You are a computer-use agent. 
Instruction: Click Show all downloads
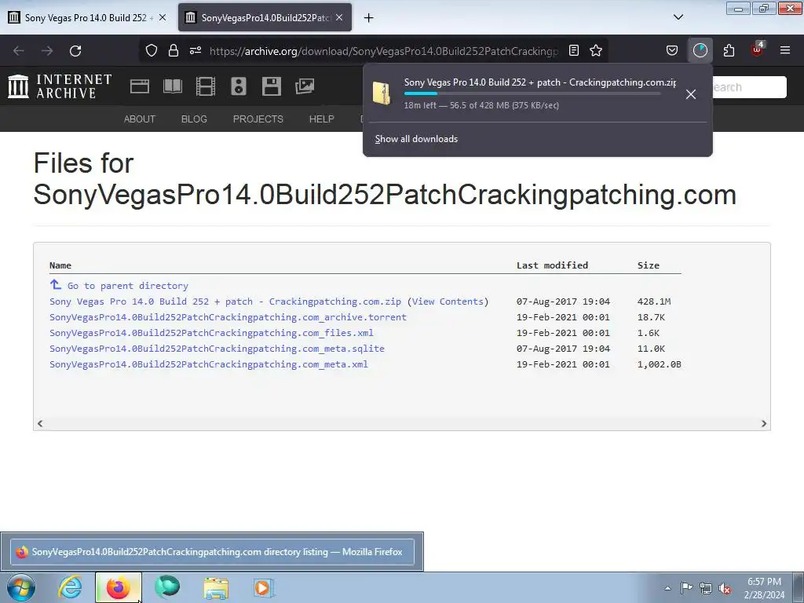point(416,139)
